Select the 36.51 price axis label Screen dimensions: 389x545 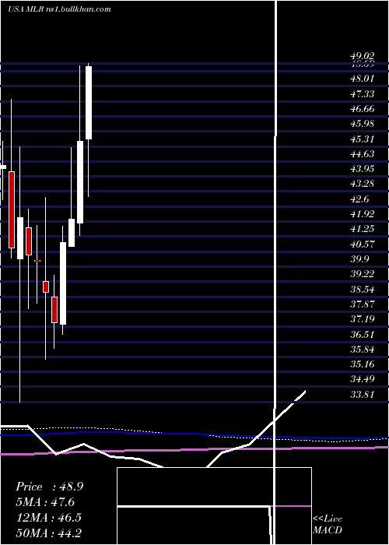pyautogui.click(x=362, y=335)
